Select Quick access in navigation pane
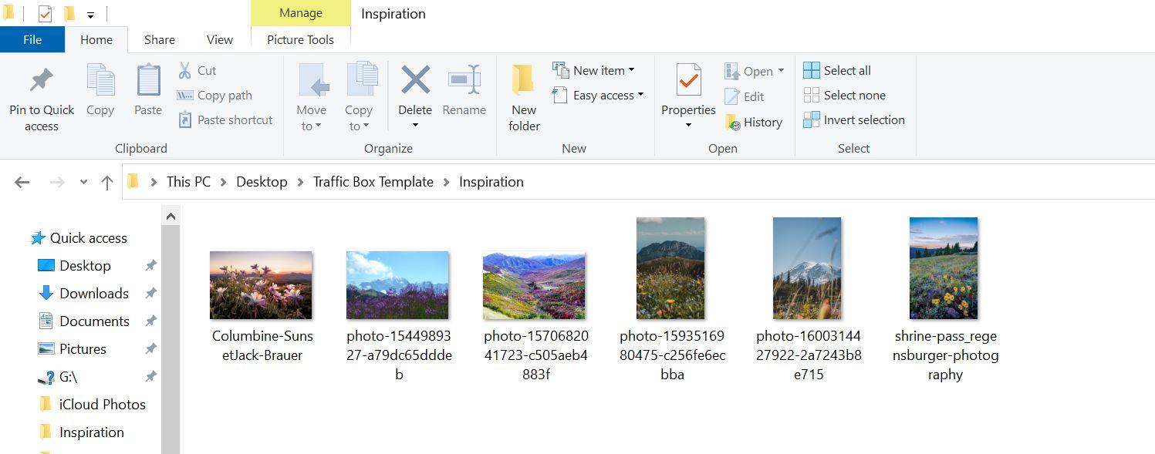The image size is (1155, 454). (x=79, y=238)
